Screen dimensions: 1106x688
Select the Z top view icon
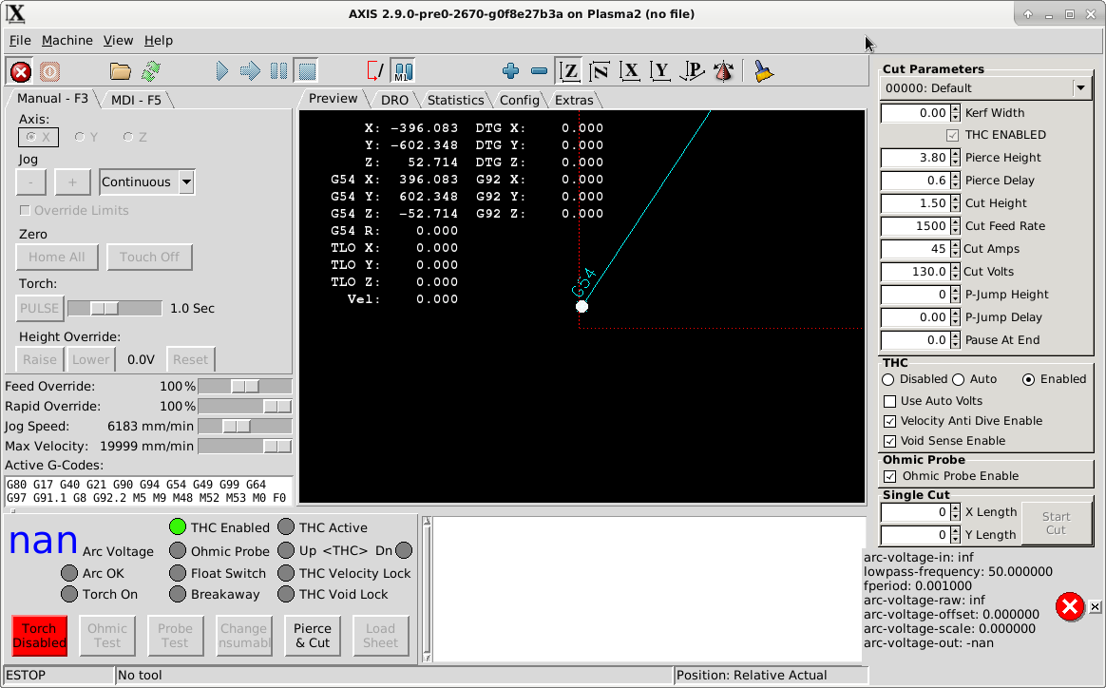click(569, 71)
